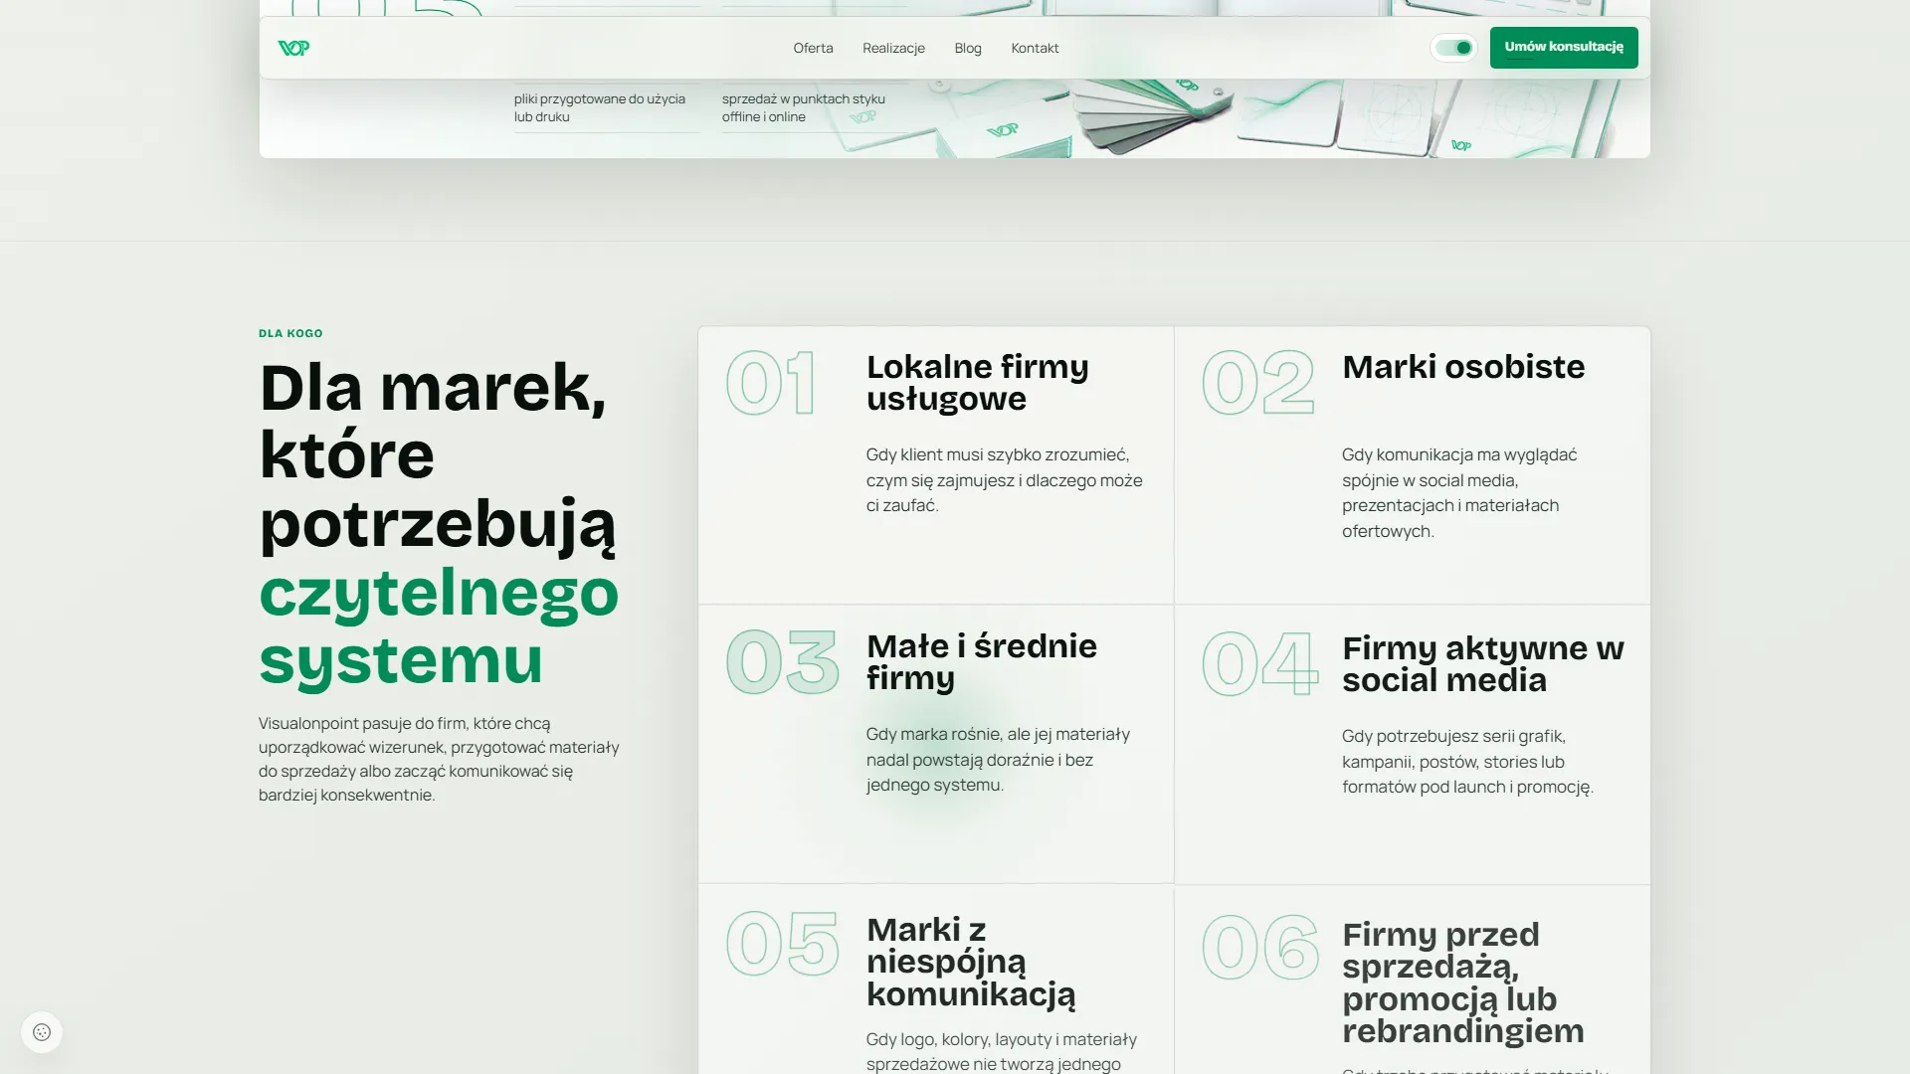Open the Blog link
The height and width of the screenshot is (1074, 1910).
[968, 48]
